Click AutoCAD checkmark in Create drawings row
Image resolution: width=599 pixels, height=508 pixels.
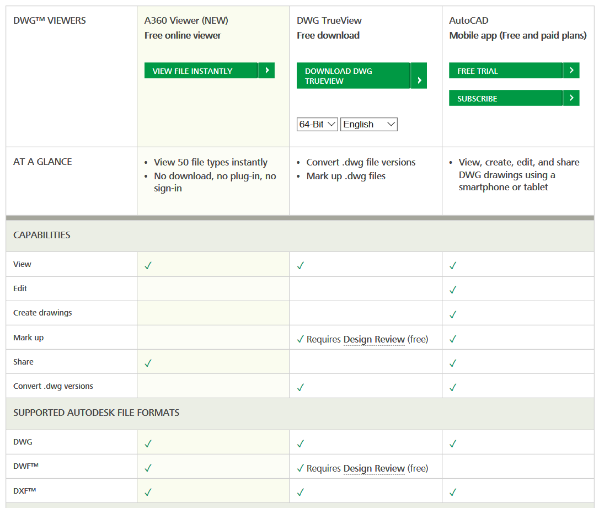pyautogui.click(x=453, y=315)
